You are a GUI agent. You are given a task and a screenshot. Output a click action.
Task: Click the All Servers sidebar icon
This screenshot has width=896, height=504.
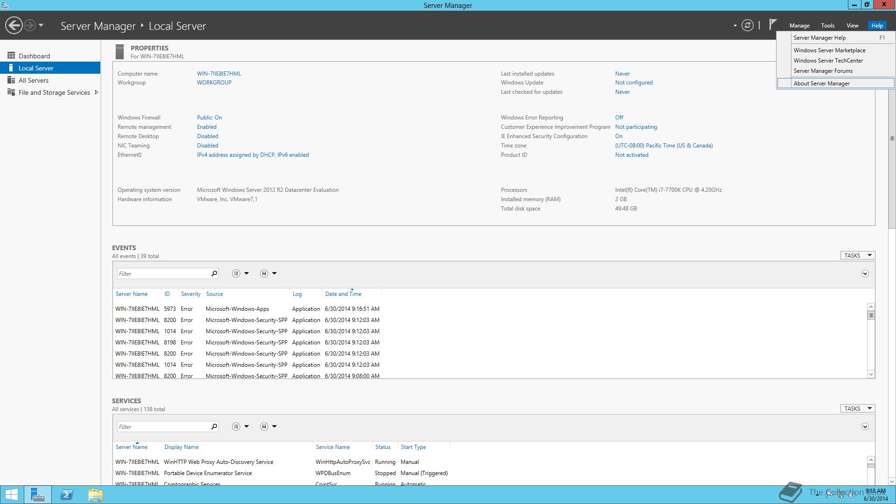click(11, 80)
